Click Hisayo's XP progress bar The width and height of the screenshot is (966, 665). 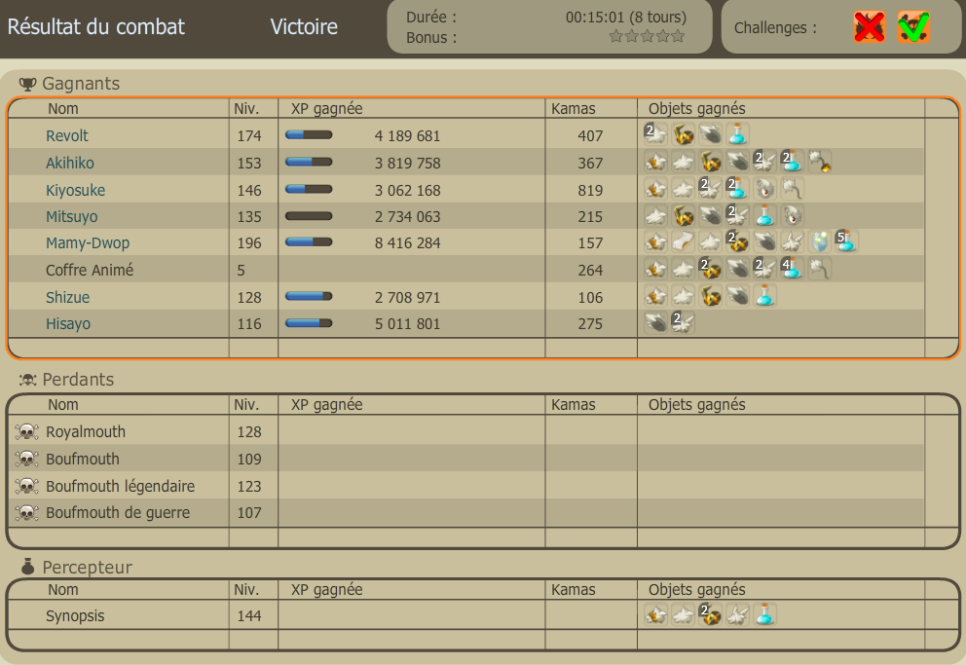click(x=309, y=323)
